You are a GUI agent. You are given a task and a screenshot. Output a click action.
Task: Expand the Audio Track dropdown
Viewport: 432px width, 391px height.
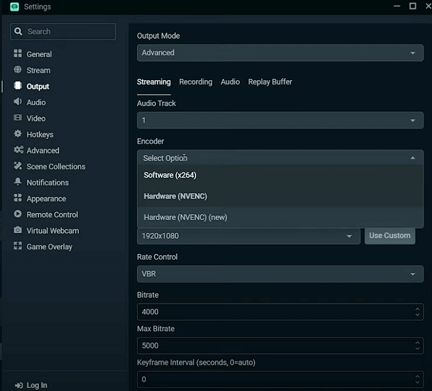point(280,120)
